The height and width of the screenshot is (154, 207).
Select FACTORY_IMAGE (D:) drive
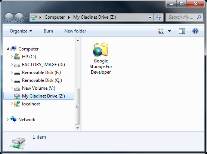(x=43, y=65)
